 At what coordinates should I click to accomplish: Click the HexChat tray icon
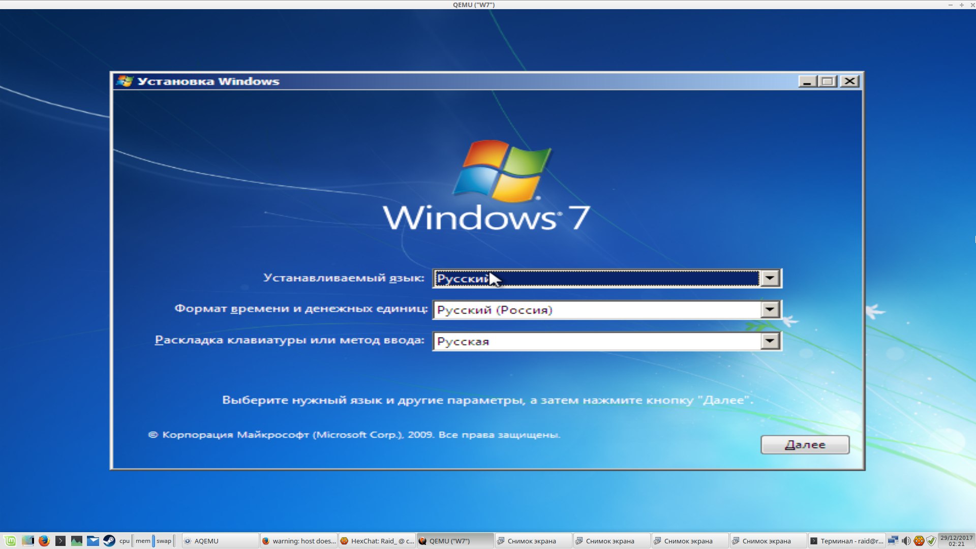[x=919, y=541]
